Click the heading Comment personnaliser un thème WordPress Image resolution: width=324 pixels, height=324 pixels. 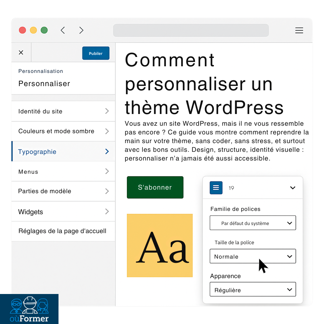click(204, 83)
